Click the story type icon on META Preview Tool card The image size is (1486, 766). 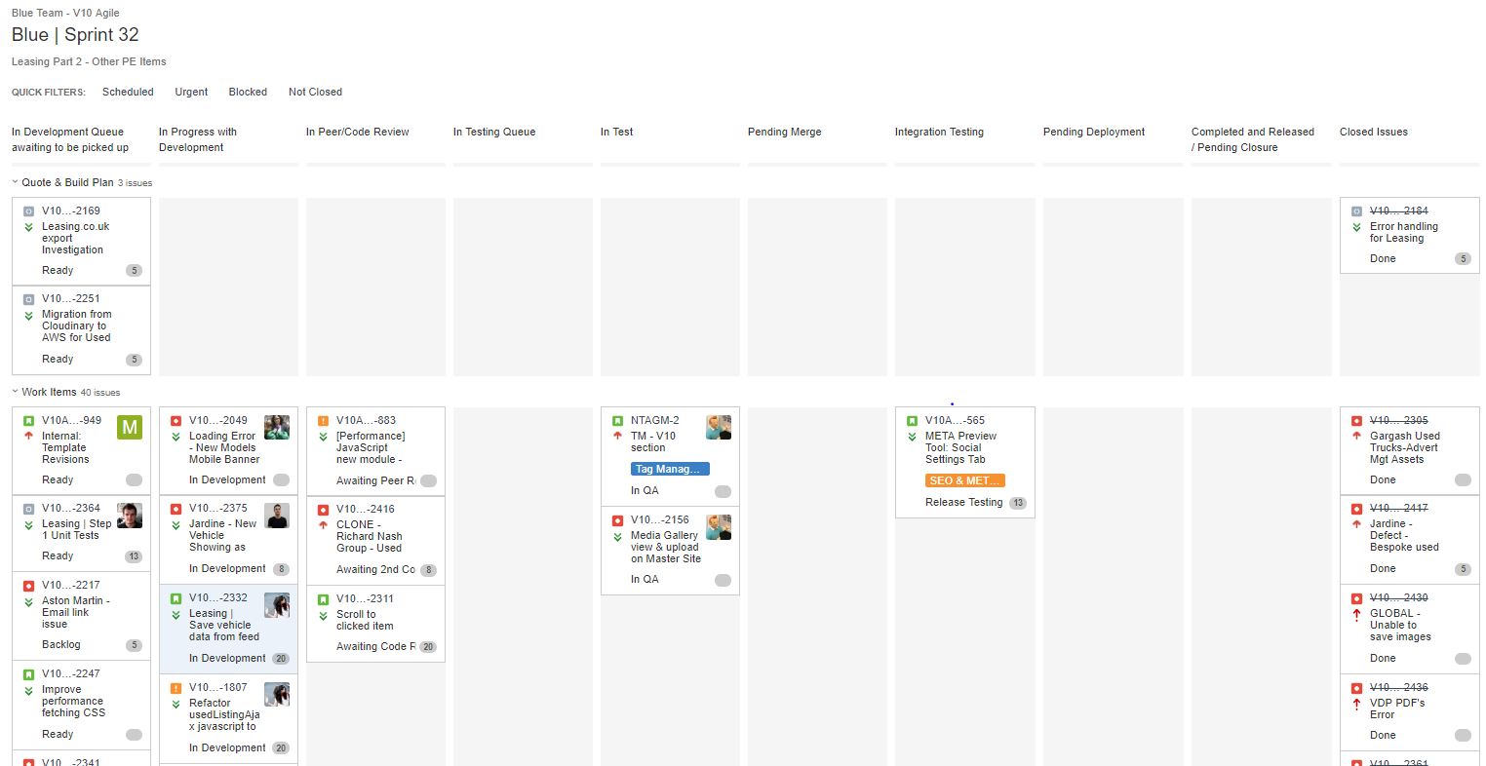tap(912, 421)
